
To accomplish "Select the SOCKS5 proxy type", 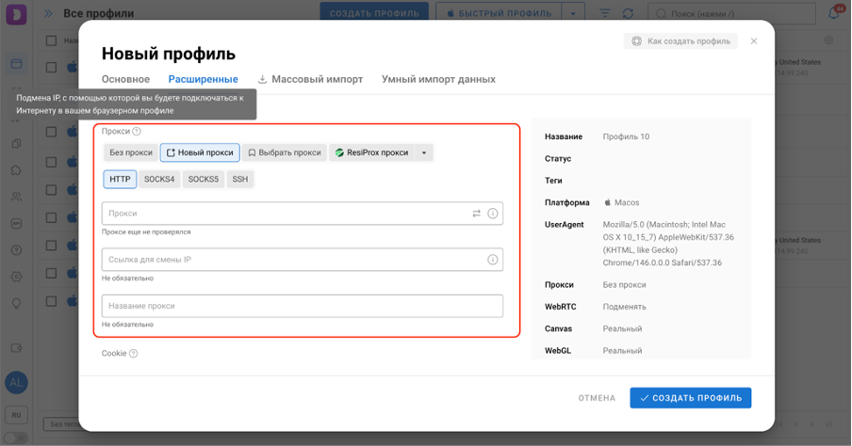I will coord(204,179).
